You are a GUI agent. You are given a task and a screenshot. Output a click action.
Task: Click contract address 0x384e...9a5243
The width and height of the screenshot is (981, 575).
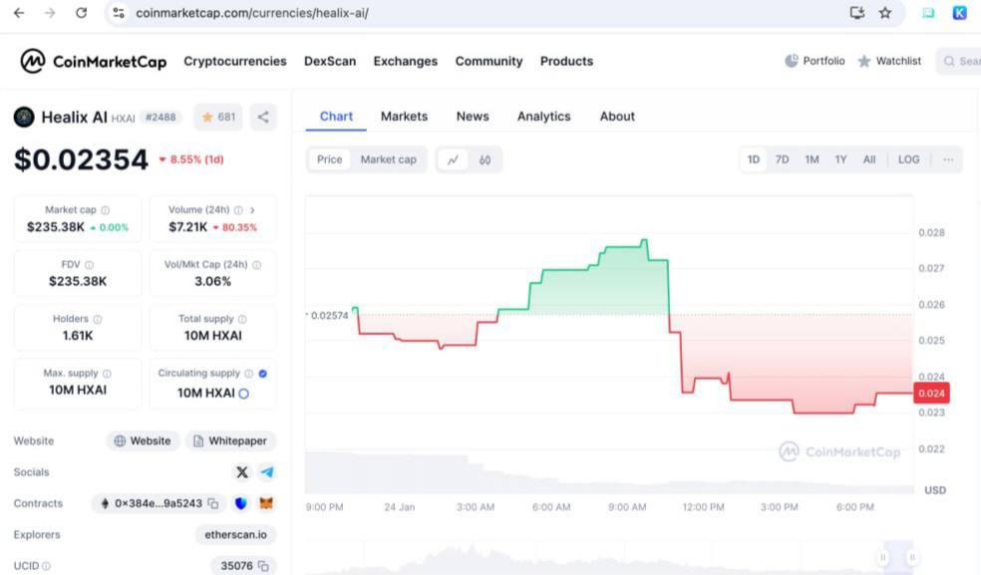coord(159,503)
